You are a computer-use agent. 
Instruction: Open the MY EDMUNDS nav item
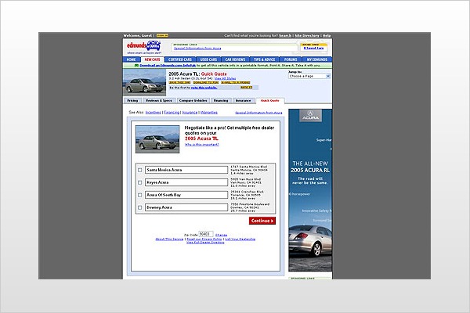tap(317, 59)
